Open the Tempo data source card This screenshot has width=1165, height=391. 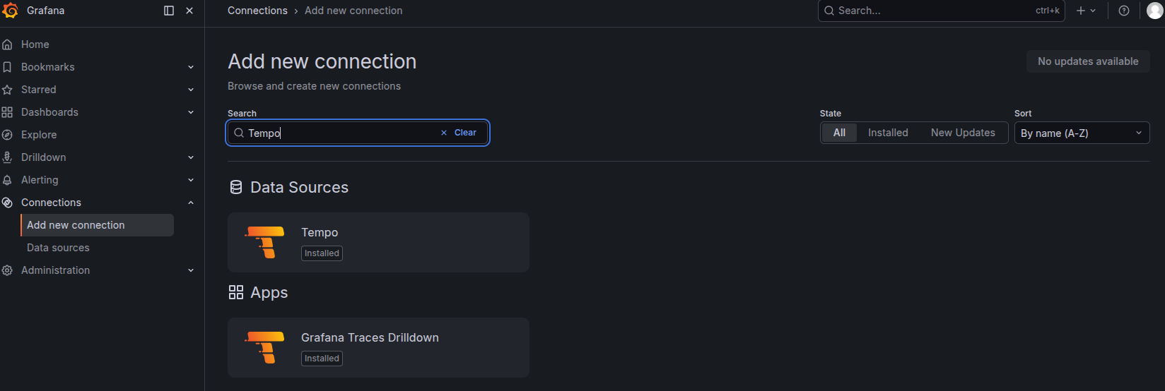(378, 242)
